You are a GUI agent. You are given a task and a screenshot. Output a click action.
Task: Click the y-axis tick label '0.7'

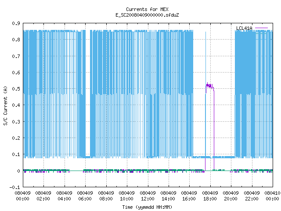point(16,56)
